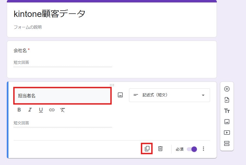Click the 短文回答 placeholder under 担当者名
The width and height of the screenshot is (246, 165).
coord(21,123)
